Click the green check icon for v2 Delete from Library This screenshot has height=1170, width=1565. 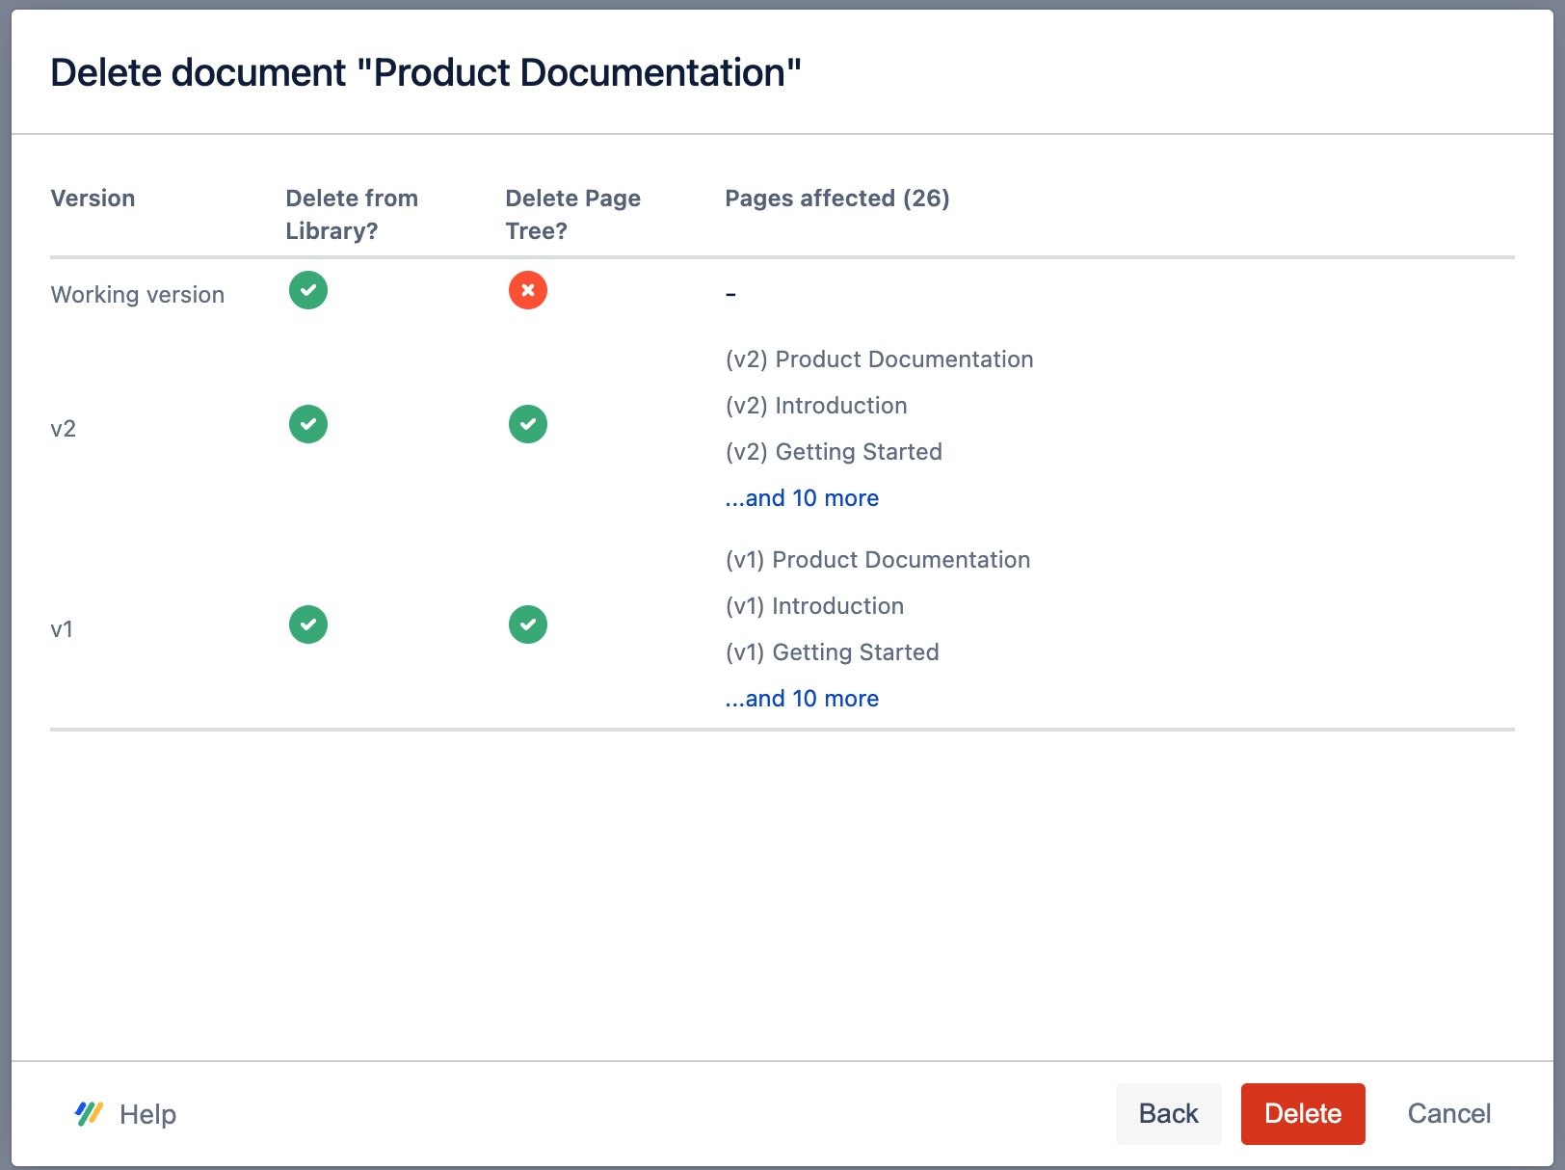307,424
